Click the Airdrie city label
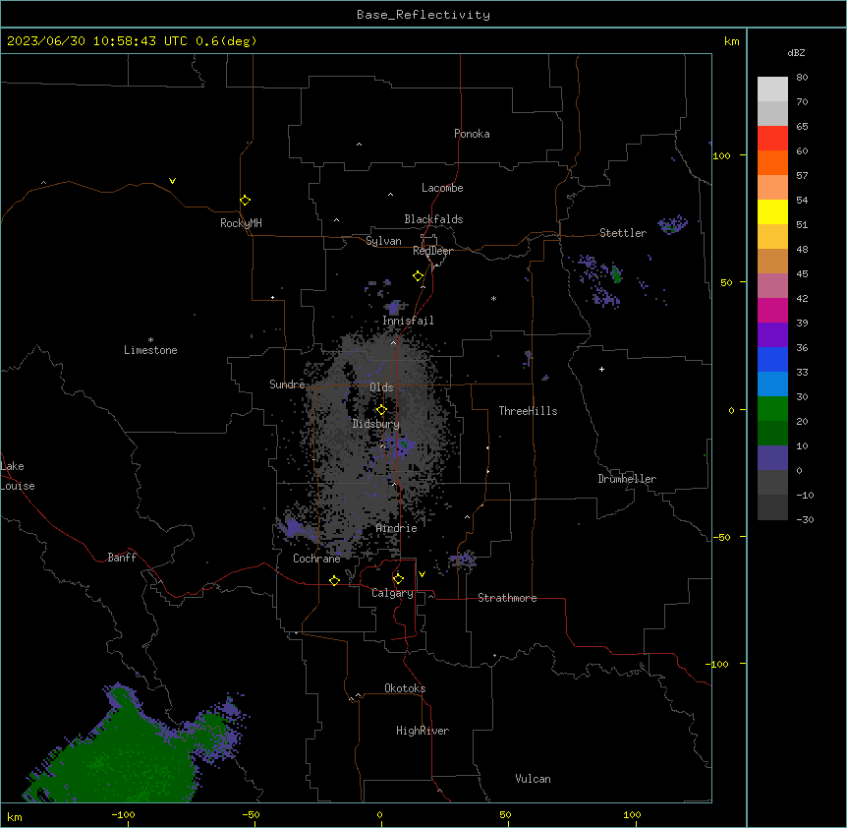This screenshot has height=828, width=847. (x=397, y=528)
